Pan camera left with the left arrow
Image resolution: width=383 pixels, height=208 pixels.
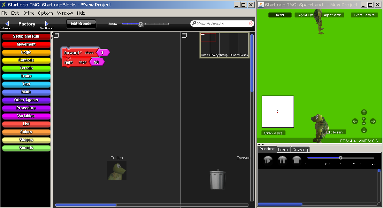tap(355, 121)
